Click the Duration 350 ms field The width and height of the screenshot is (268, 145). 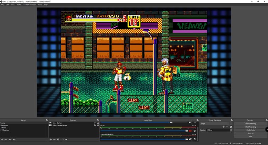218,130
